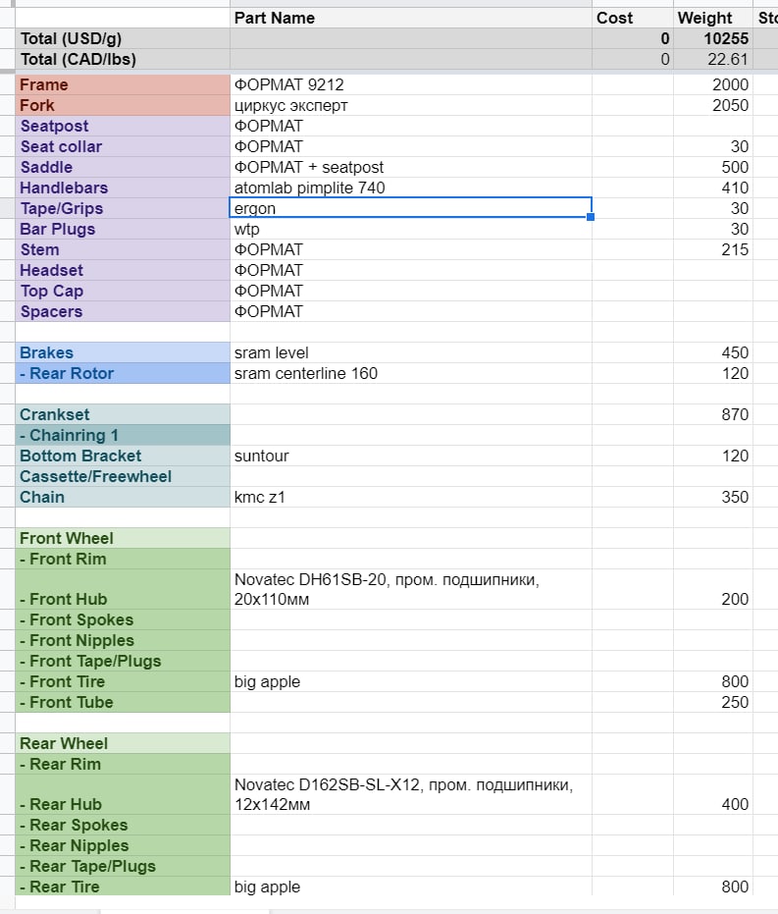Click the Headset label cell
This screenshot has width=778, height=914.
pyautogui.click(x=123, y=271)
